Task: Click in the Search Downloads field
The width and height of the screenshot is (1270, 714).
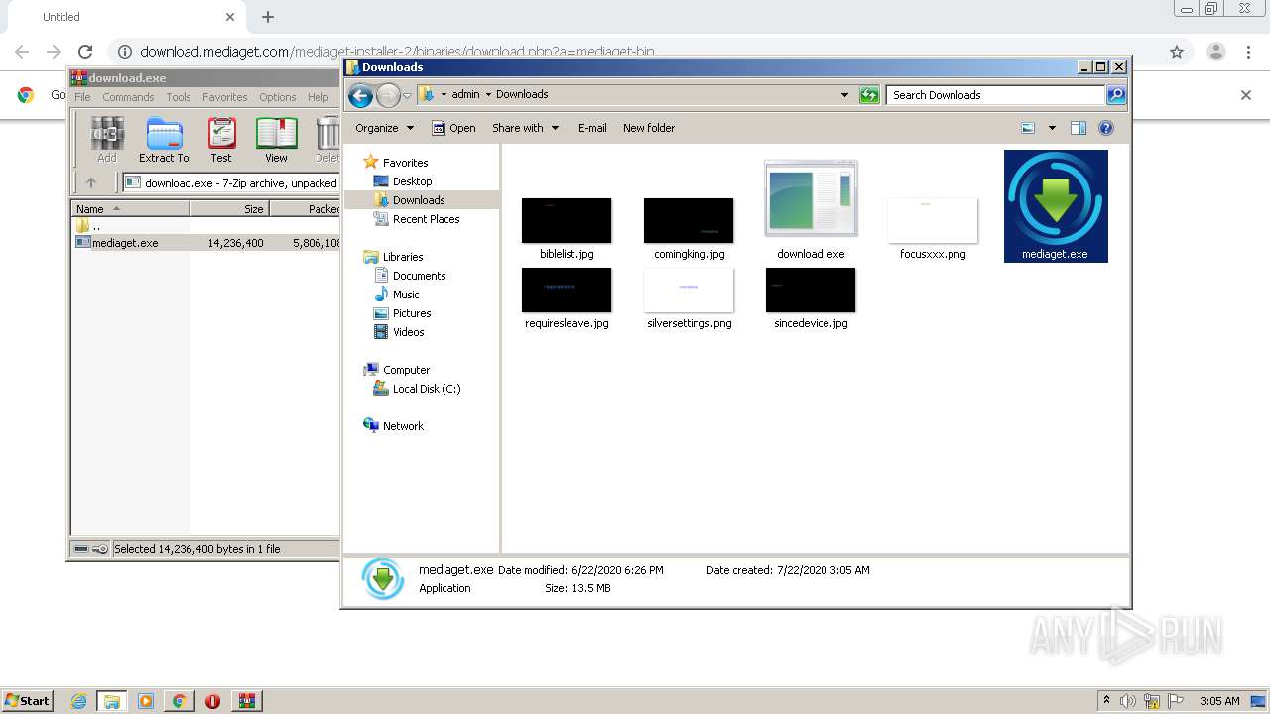Action: tap(995, 95)
